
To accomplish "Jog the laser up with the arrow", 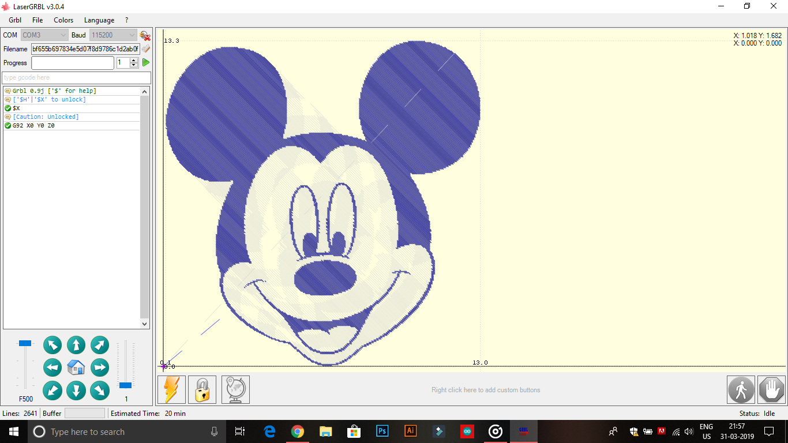I will tap(76, 344).
